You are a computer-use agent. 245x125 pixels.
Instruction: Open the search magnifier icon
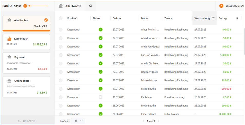coord(90,6)
